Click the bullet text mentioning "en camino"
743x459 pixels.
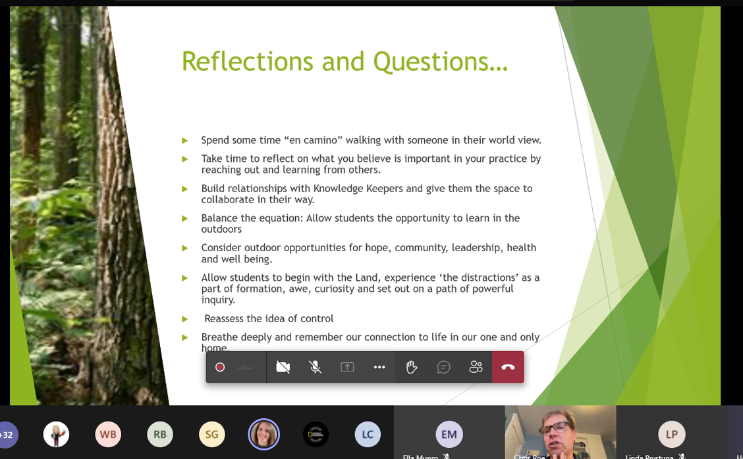point(371,140)
